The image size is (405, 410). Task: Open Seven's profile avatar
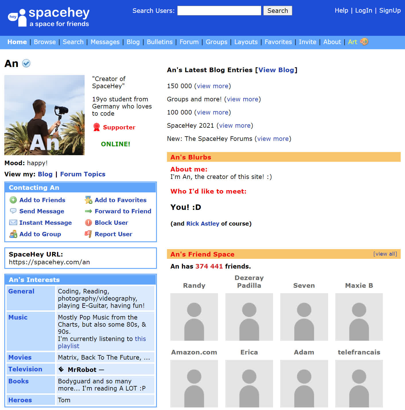[304, 317]
